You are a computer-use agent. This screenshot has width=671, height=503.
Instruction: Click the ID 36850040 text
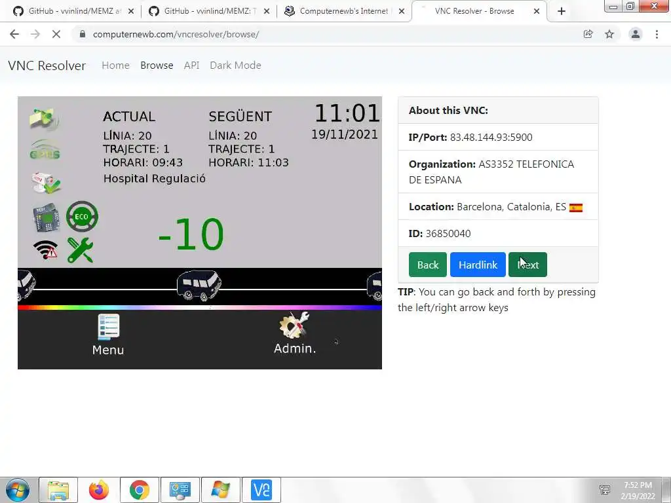[440, 234]
